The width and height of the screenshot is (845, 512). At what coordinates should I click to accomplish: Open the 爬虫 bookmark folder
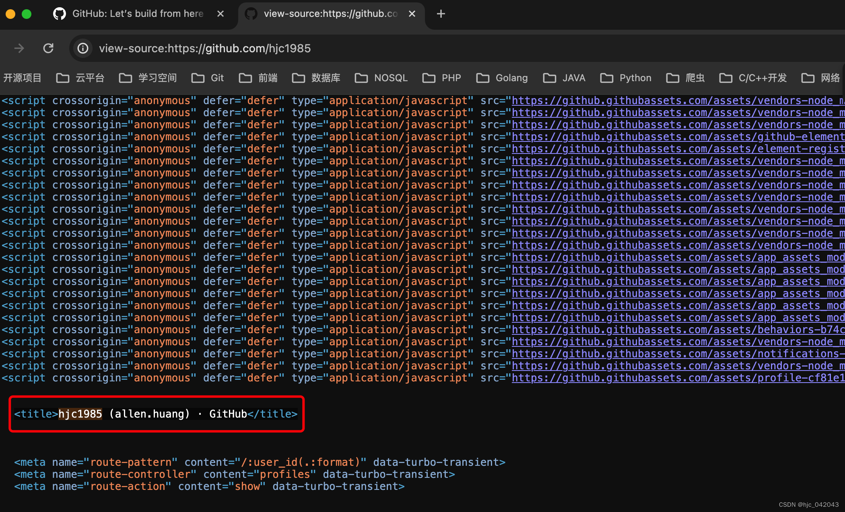pyautogui.click(x=686, y=78)
